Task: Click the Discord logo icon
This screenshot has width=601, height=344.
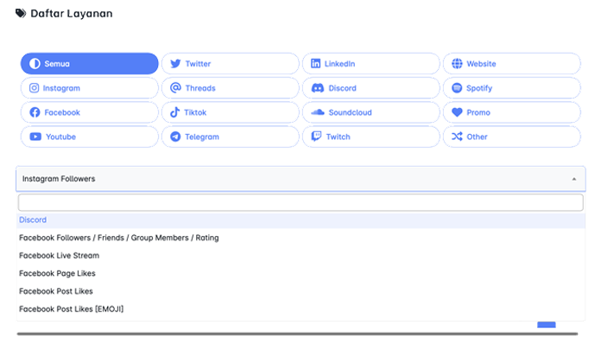Action: (318, 88)
